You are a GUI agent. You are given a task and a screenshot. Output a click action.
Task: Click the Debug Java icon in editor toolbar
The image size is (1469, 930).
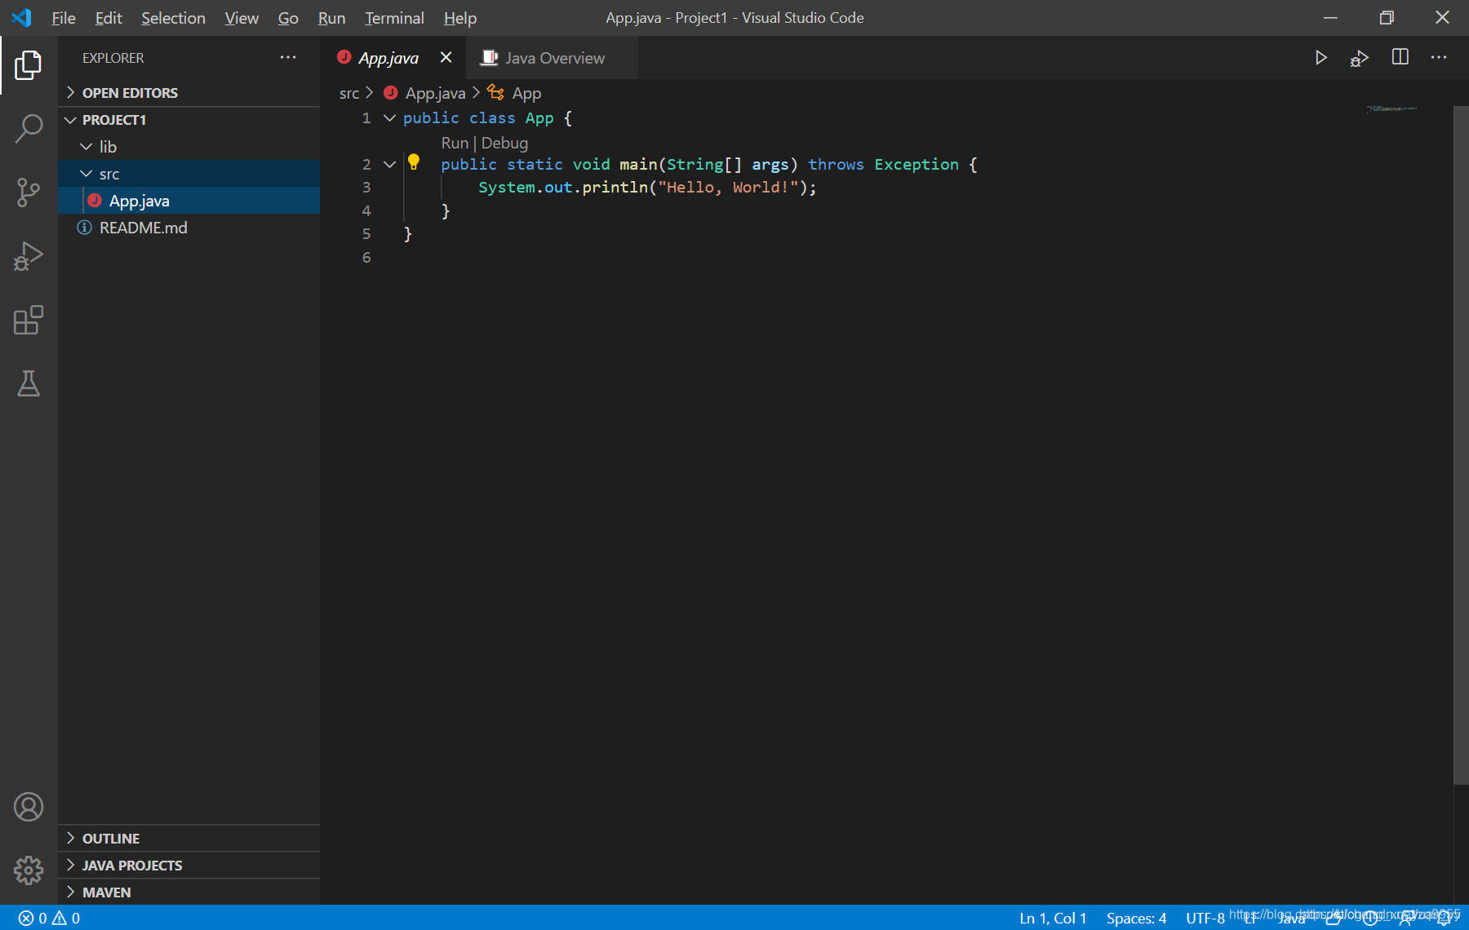pyautogui.click(x=1359, y=58)
